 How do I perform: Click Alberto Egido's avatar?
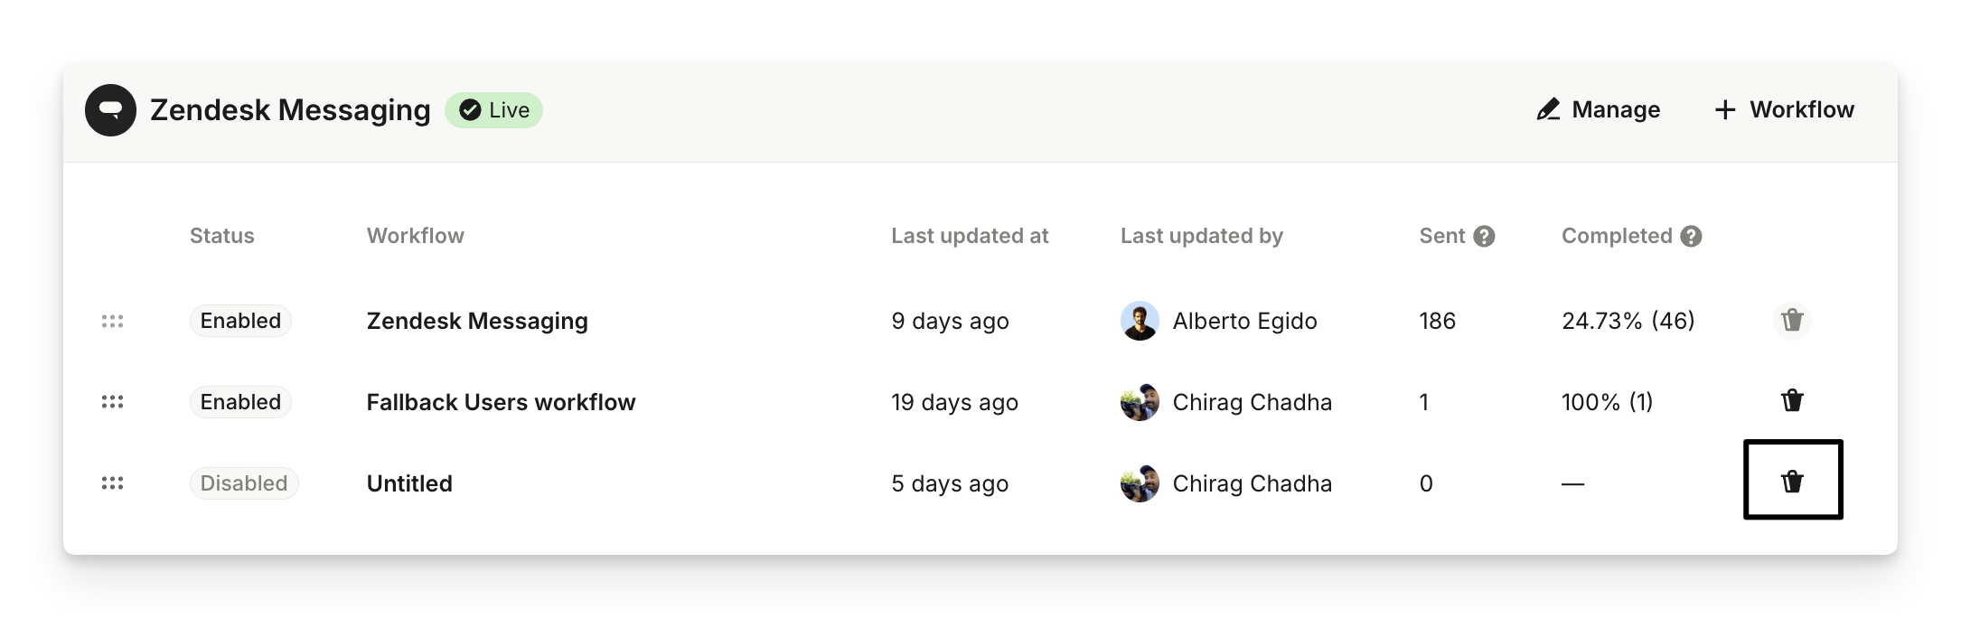pos(1140,321)
